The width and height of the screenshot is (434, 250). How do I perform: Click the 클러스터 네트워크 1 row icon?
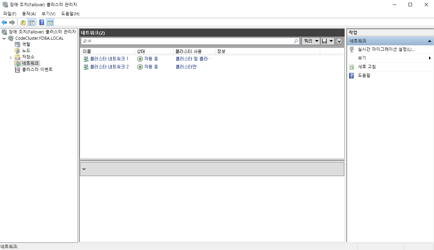pos(86,59)
